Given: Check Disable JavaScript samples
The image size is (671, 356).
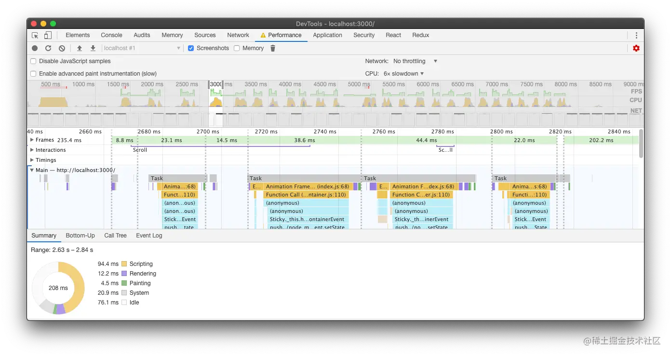Looking at the screenshot, I should click(x=33, y=61).
